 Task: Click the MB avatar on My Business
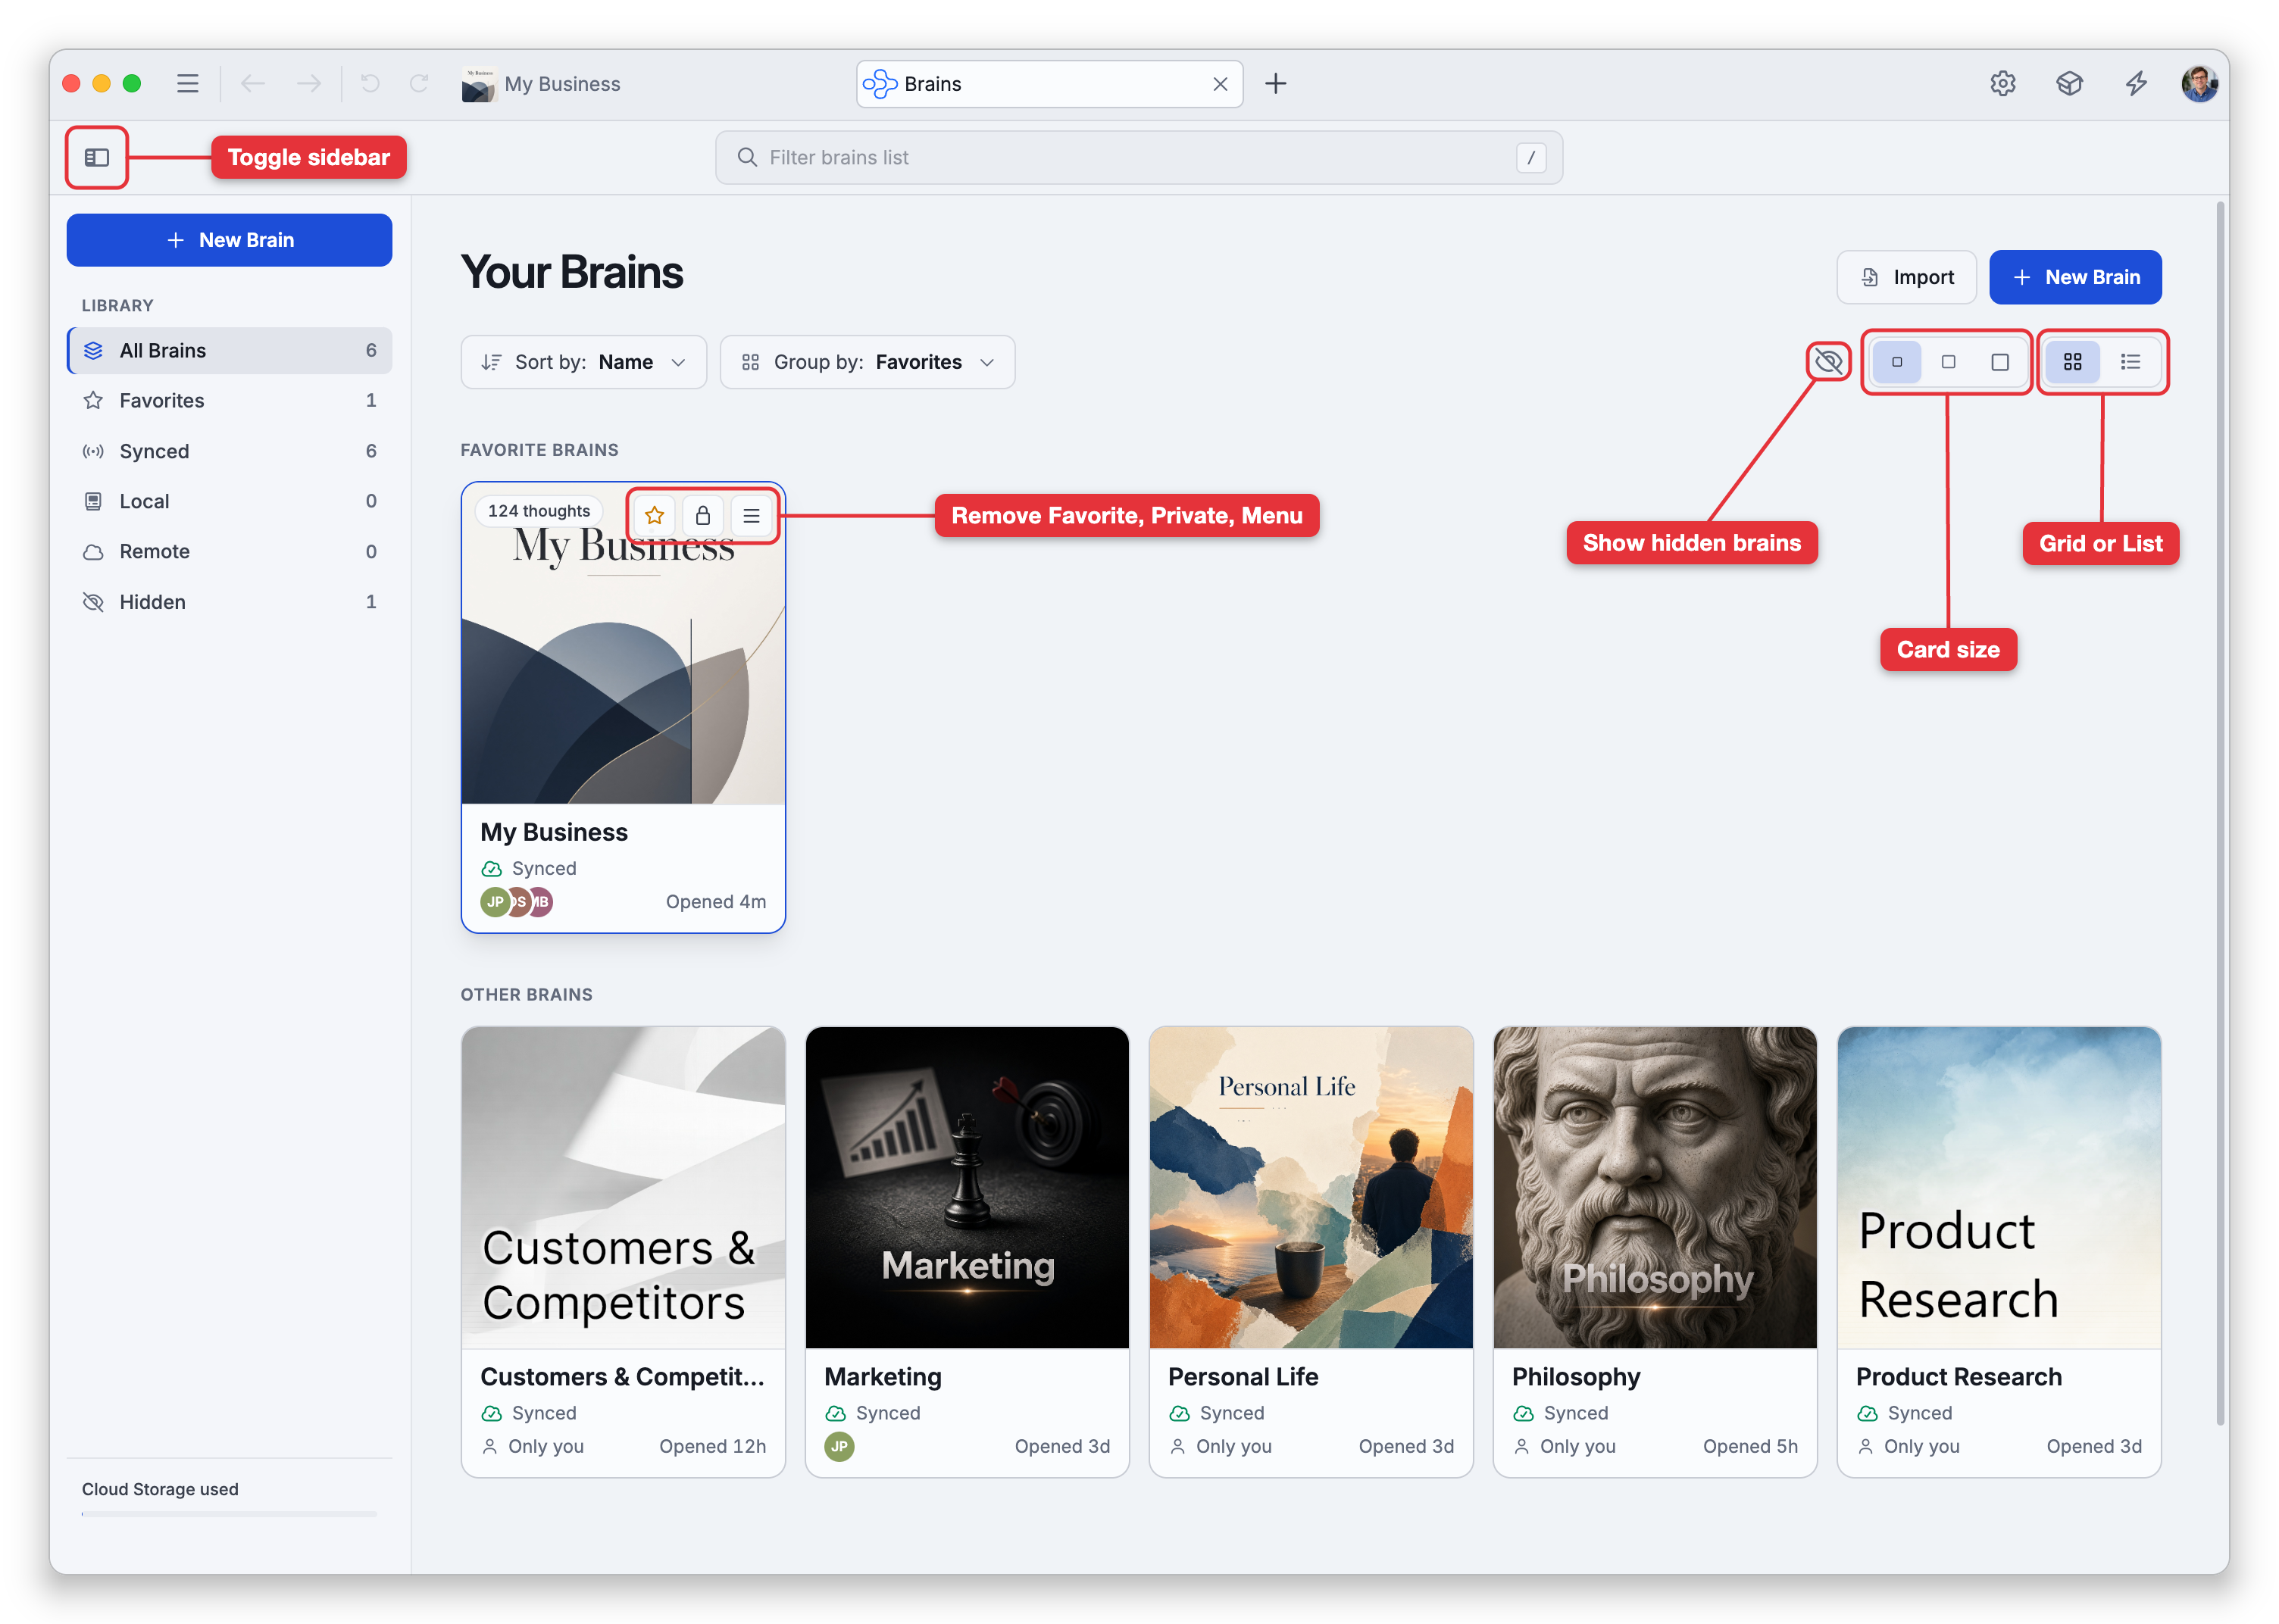coord(541,902)
